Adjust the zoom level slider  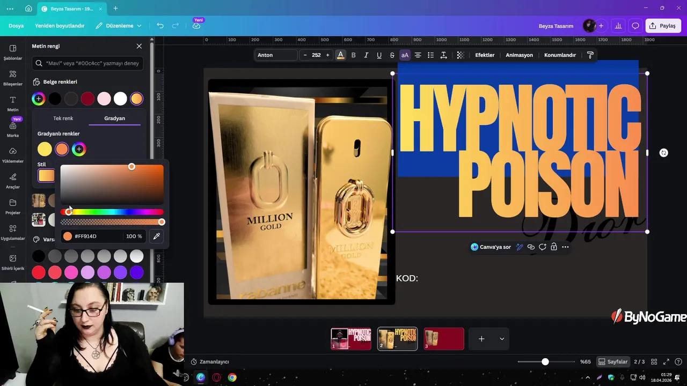[545, 362]
